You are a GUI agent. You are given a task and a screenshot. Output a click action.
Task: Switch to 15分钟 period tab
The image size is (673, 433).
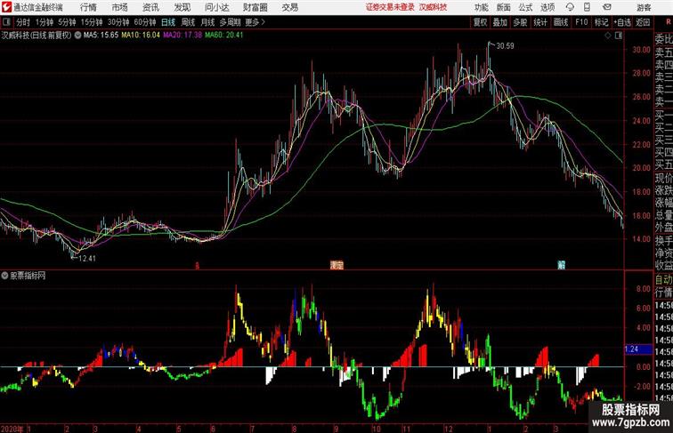92,22
